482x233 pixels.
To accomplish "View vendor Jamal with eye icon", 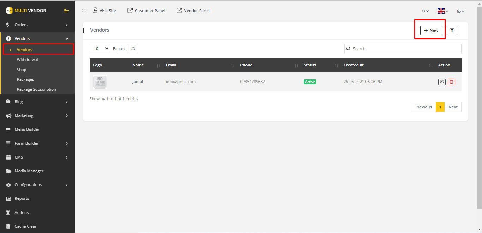I will (442, 82).
